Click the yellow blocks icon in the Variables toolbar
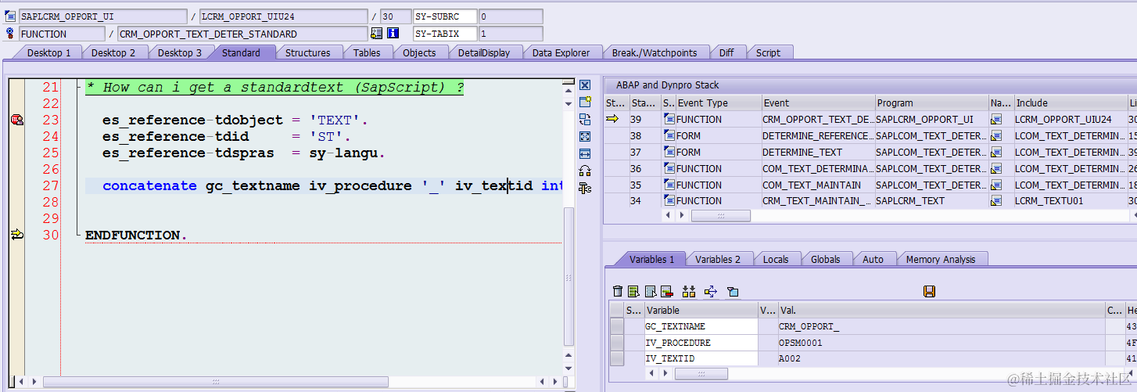The height and width of the screenshot is (392, 1137). (x=689, y=291)
